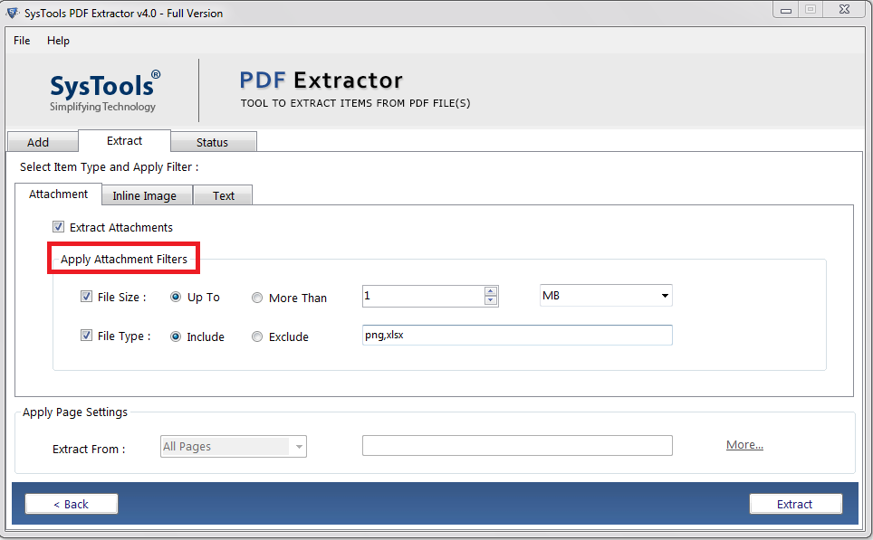This screenshot has height=540, width=873.
Task: Select the More Than radio button
Action: (256, 298)
